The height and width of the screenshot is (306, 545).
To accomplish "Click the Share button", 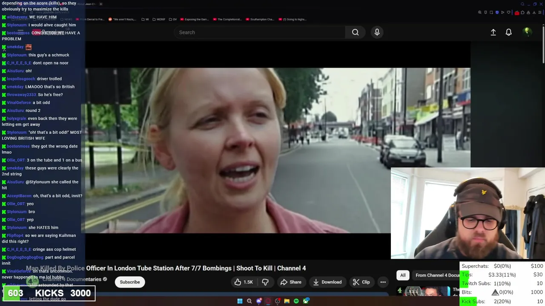I will click(291, 282).
